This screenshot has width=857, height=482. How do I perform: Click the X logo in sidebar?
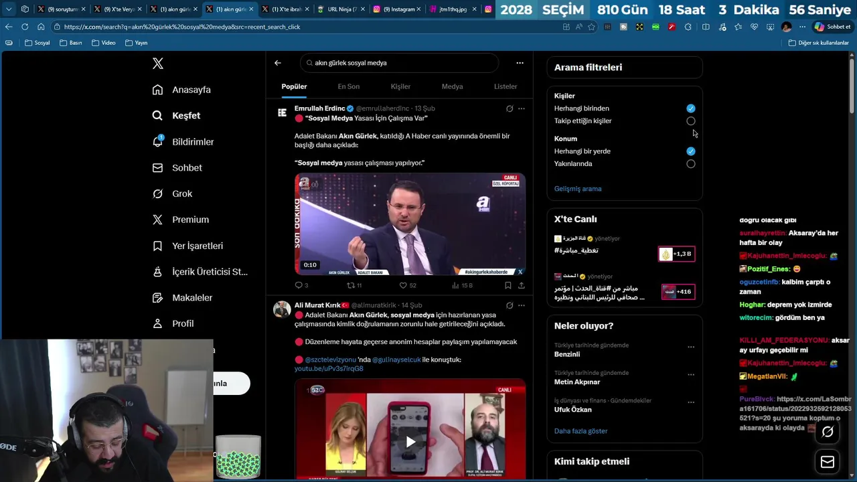157,64
